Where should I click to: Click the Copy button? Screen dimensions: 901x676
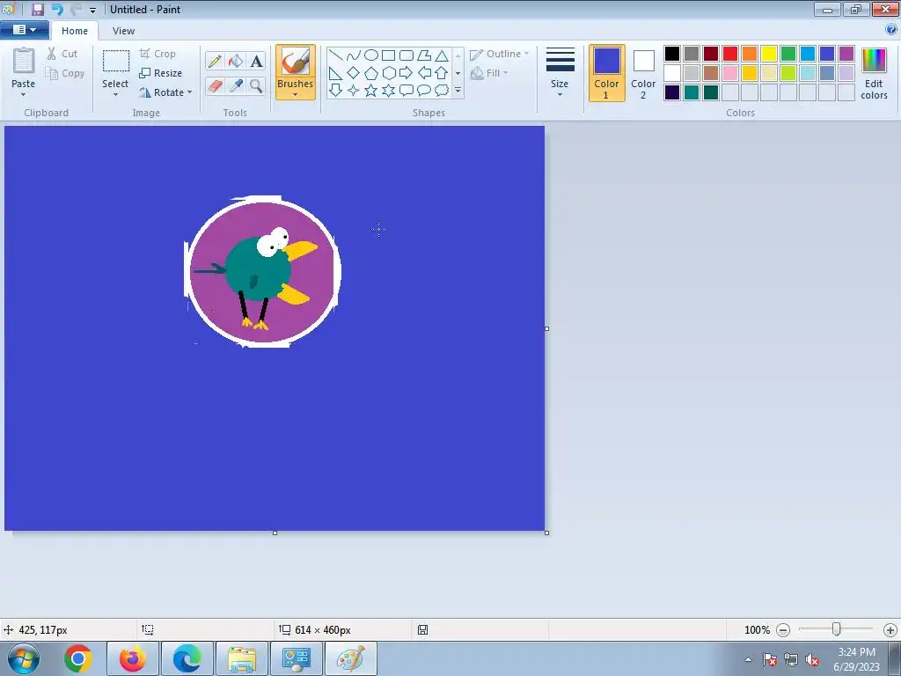click(x=65, y=74)
